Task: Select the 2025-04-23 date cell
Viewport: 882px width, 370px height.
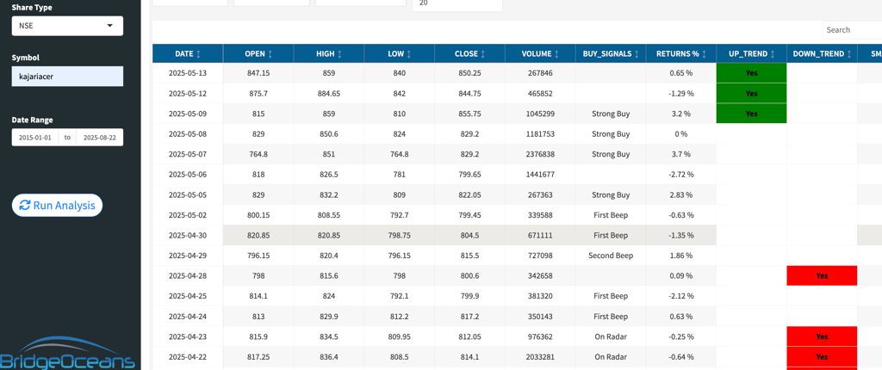Action: coord(188,336)
